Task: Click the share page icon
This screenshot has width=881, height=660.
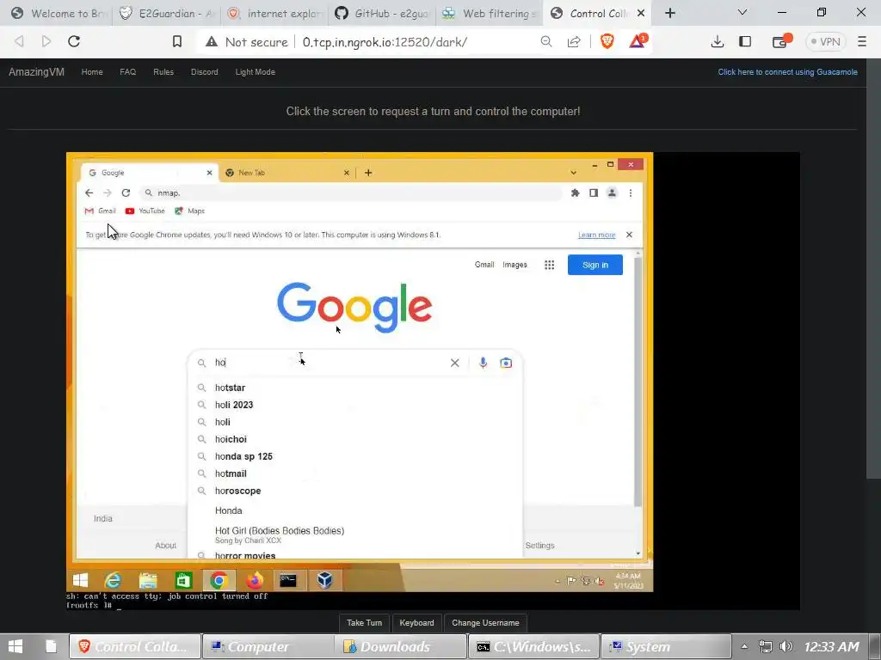Action: (x=574, y=41)
